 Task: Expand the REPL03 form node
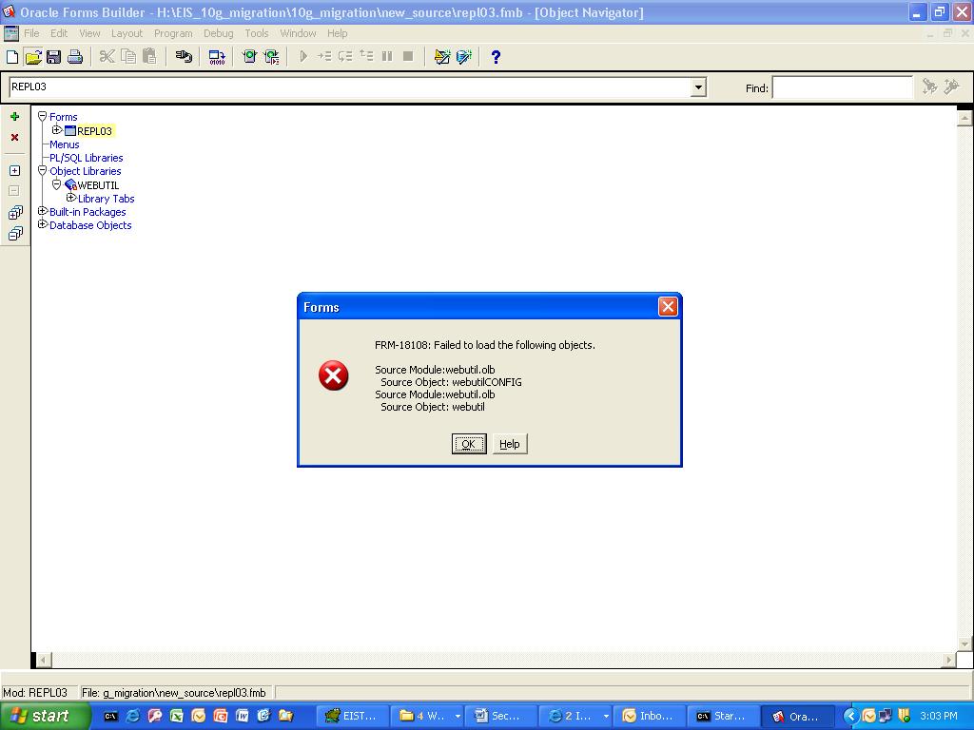56,129
